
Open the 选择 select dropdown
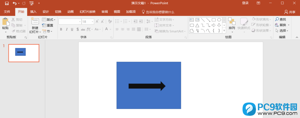282,31
